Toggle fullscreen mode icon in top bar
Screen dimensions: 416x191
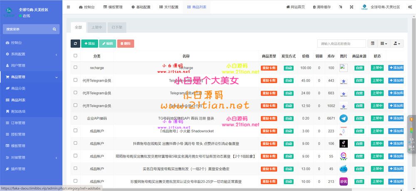click(x=352, y=7)
